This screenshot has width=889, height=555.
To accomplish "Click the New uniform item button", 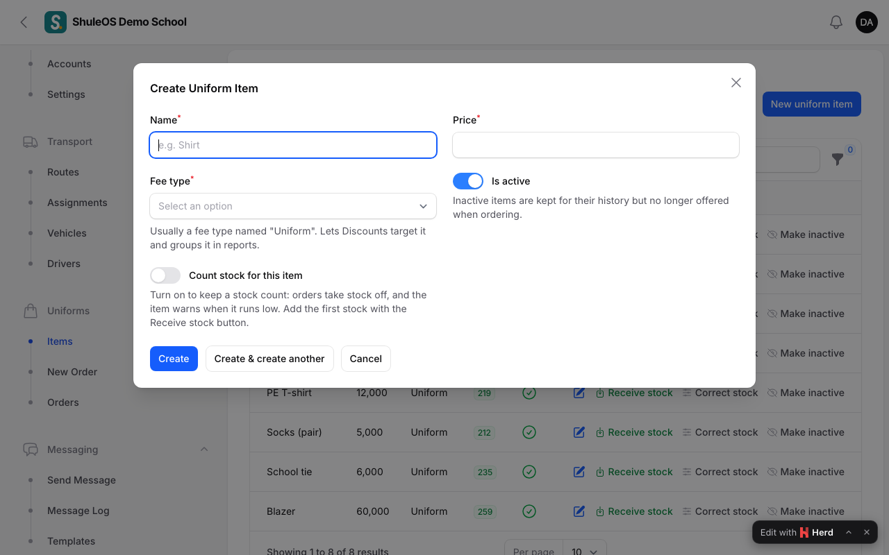I will coord(811,104).
